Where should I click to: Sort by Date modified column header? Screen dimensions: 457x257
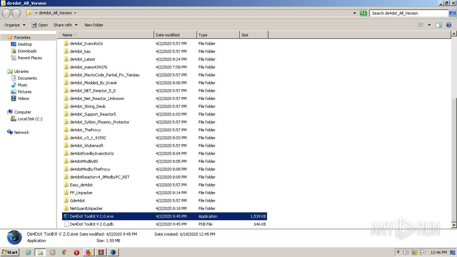[x=175, y=35]
